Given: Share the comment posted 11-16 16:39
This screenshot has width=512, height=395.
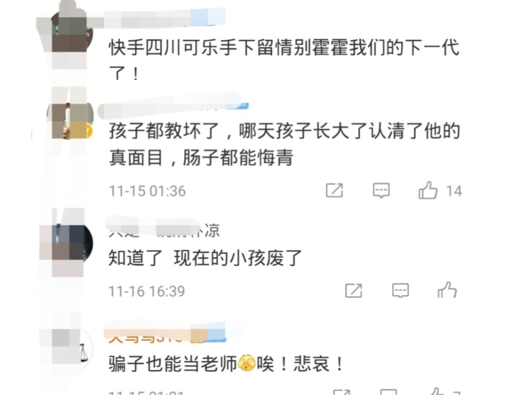Looking at the screenshot, I should pos(354,291).
